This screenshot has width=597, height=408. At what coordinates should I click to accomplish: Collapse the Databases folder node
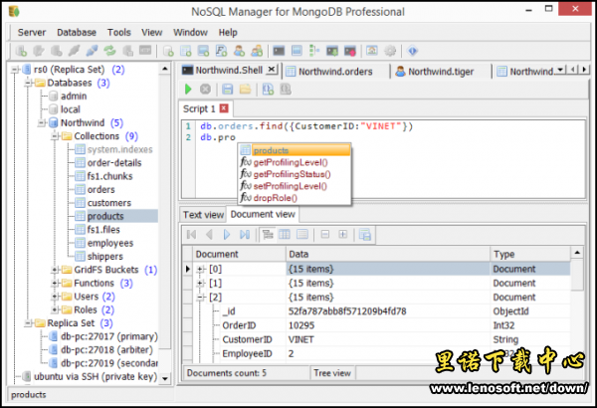(28, 83)
